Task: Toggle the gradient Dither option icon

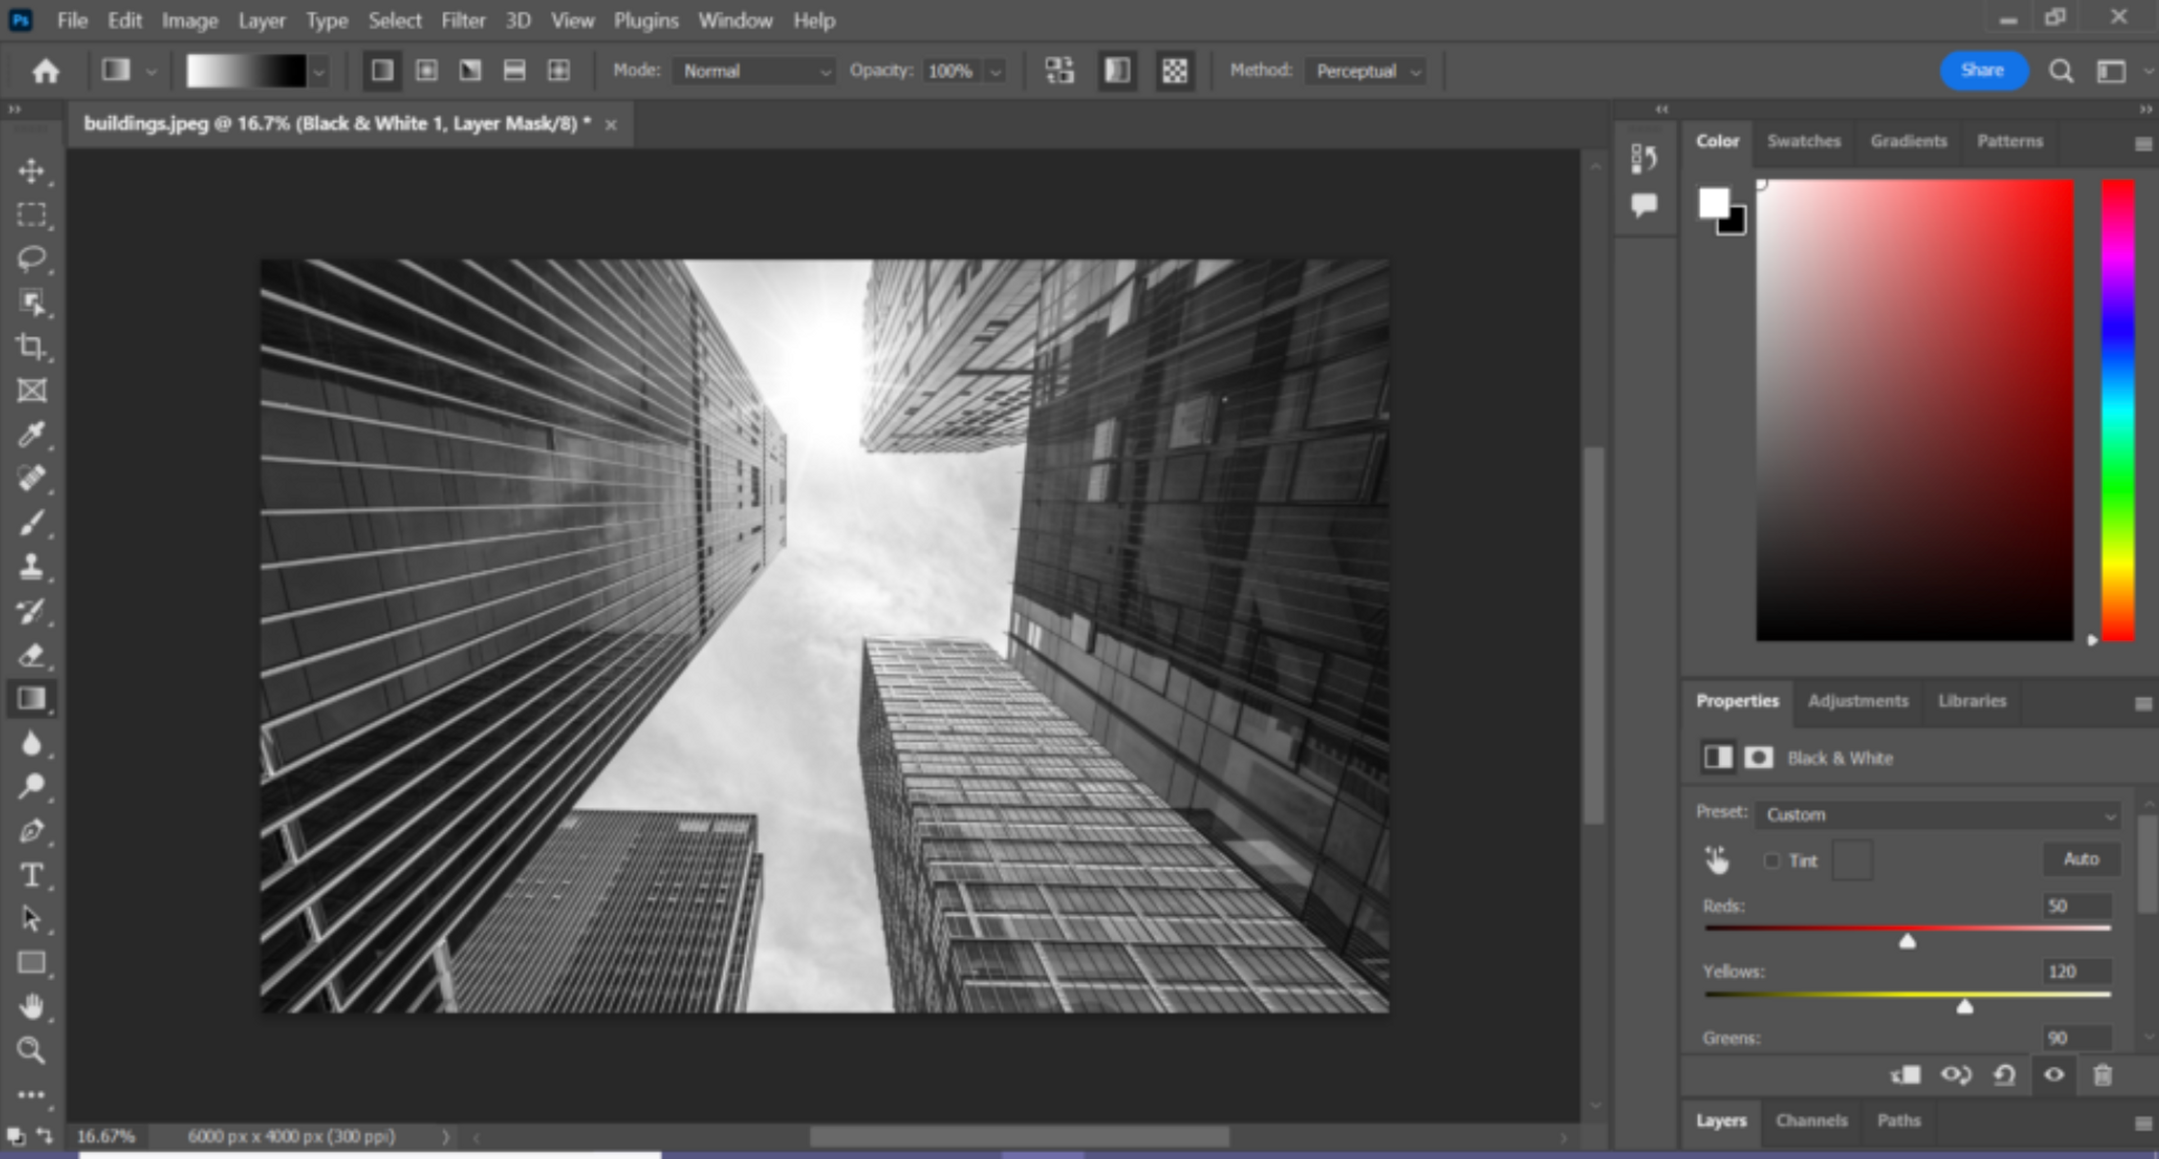Action: (x=1117, y=70)
